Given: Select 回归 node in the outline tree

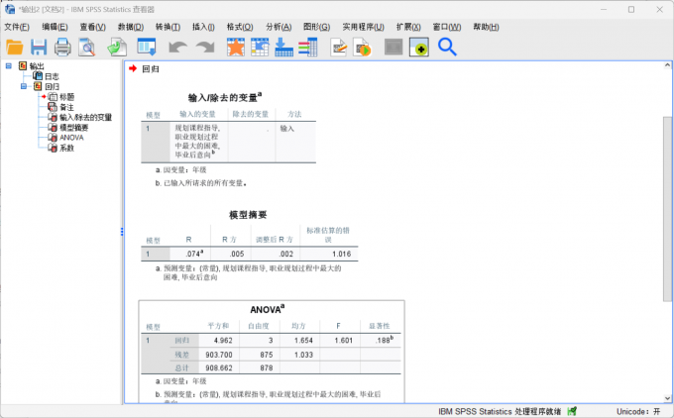Looking at the screenshot, I should click(x=52, y=86).
